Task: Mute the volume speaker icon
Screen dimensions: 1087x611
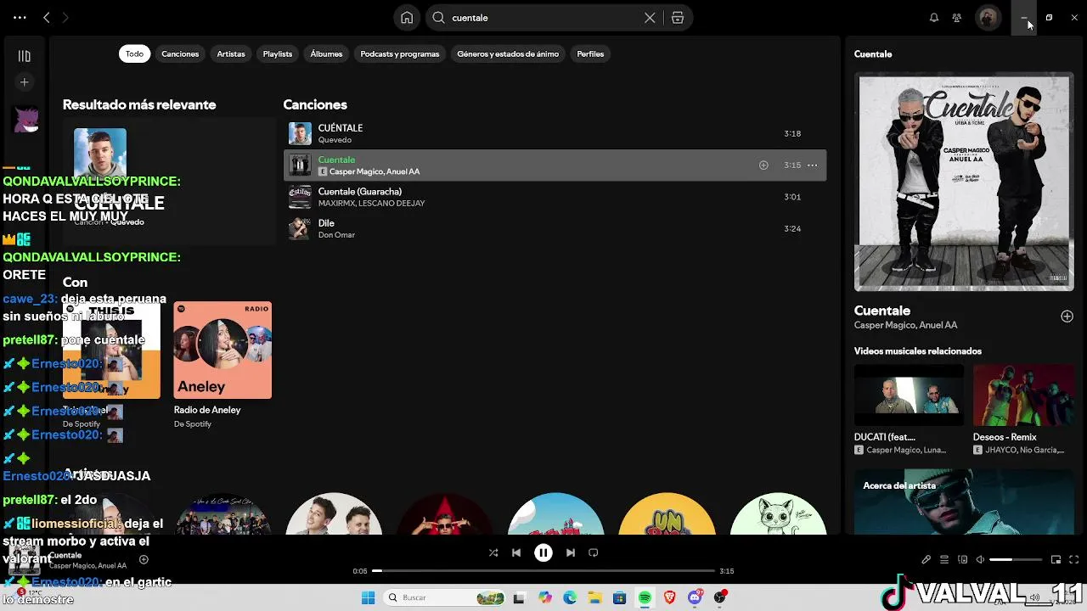Action: 980,560
